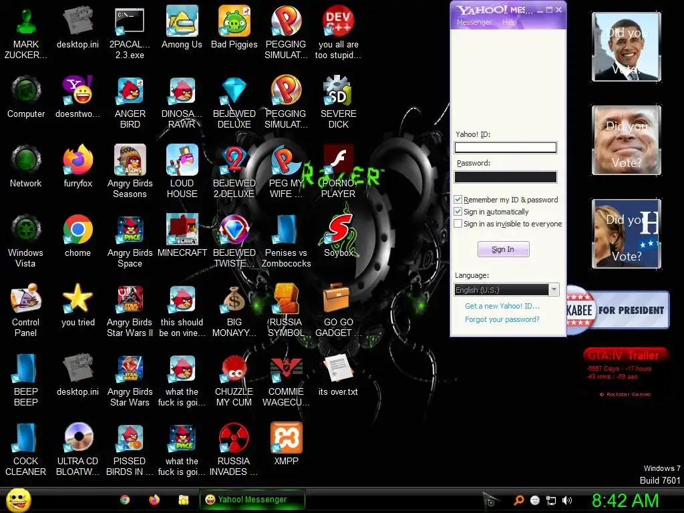The height and width of the screenshot is (513, 684).
Task: Uncheck Sign in automatically
Action: (x=458, y=212)
